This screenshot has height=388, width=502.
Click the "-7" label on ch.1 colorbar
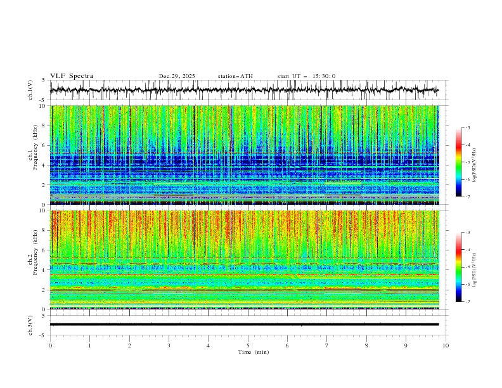pos(468,197)
